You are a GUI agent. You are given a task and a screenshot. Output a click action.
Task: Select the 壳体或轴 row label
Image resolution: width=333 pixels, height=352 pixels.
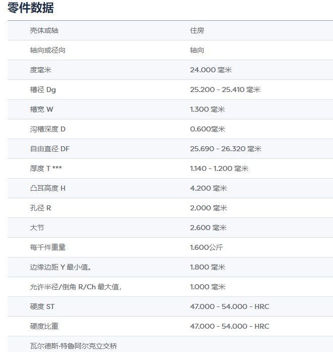pos(44,30)
